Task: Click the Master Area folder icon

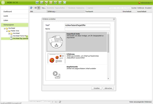Action: tap(9, 31)
